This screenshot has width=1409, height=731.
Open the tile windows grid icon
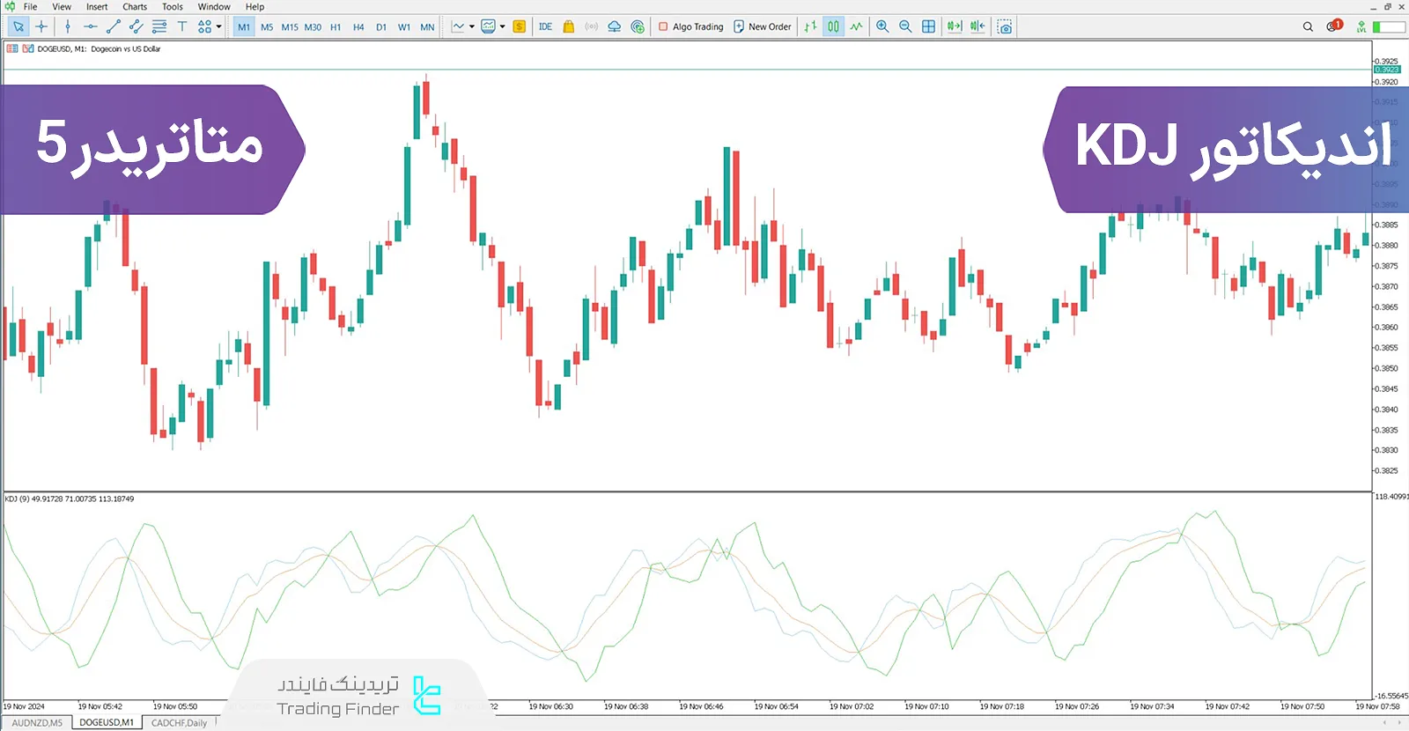point(928,26)
